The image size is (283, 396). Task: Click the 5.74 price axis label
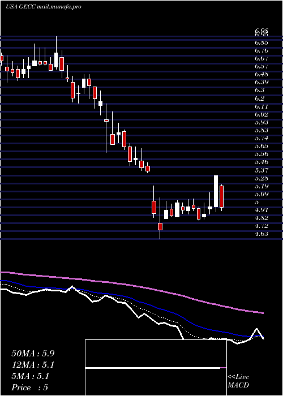point(261,138)
